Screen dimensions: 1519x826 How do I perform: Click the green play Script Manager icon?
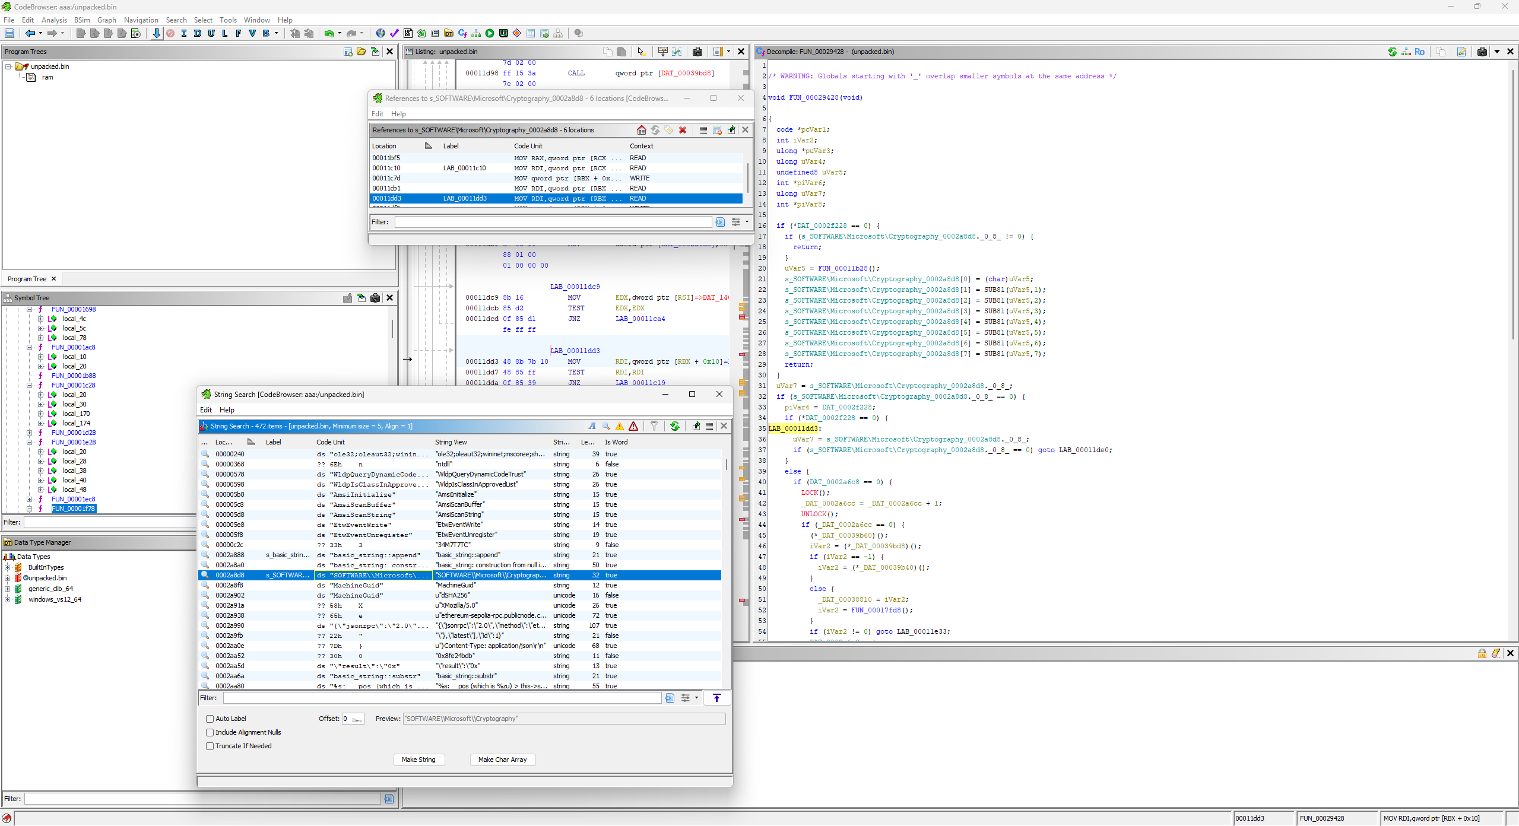point(490,33)
